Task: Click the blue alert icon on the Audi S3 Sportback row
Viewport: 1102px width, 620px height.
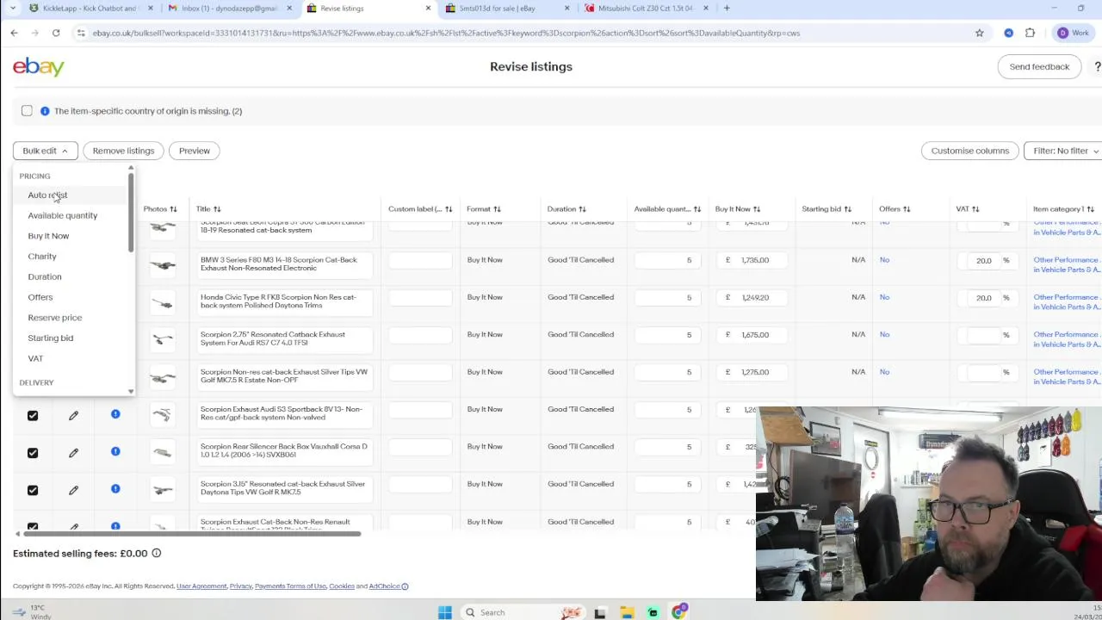Action: point(115,414)
